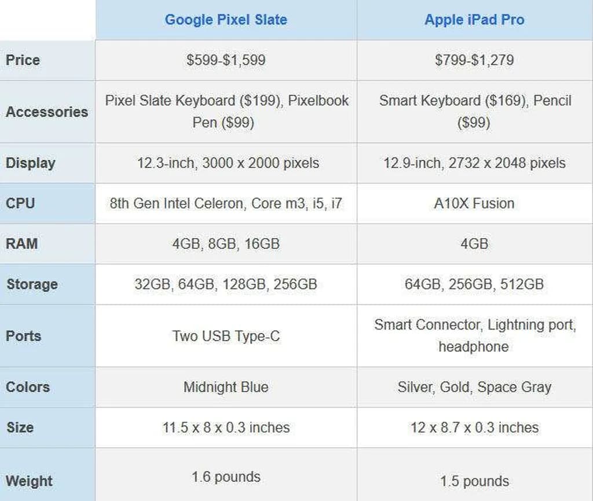The image size is (593, 501).
Task: Click the Colors row label
Action: 28,387
